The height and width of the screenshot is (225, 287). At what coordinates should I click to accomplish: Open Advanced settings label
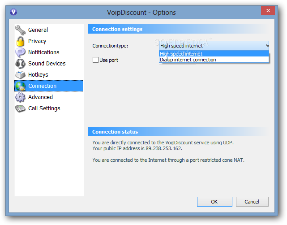[x=40, y=97]
